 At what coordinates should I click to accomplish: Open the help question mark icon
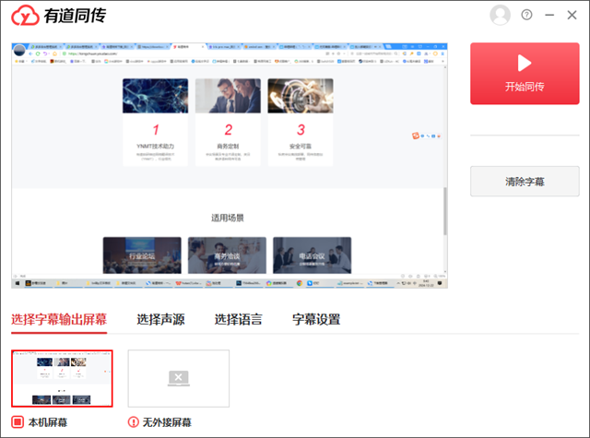click(x=526, y=15)
